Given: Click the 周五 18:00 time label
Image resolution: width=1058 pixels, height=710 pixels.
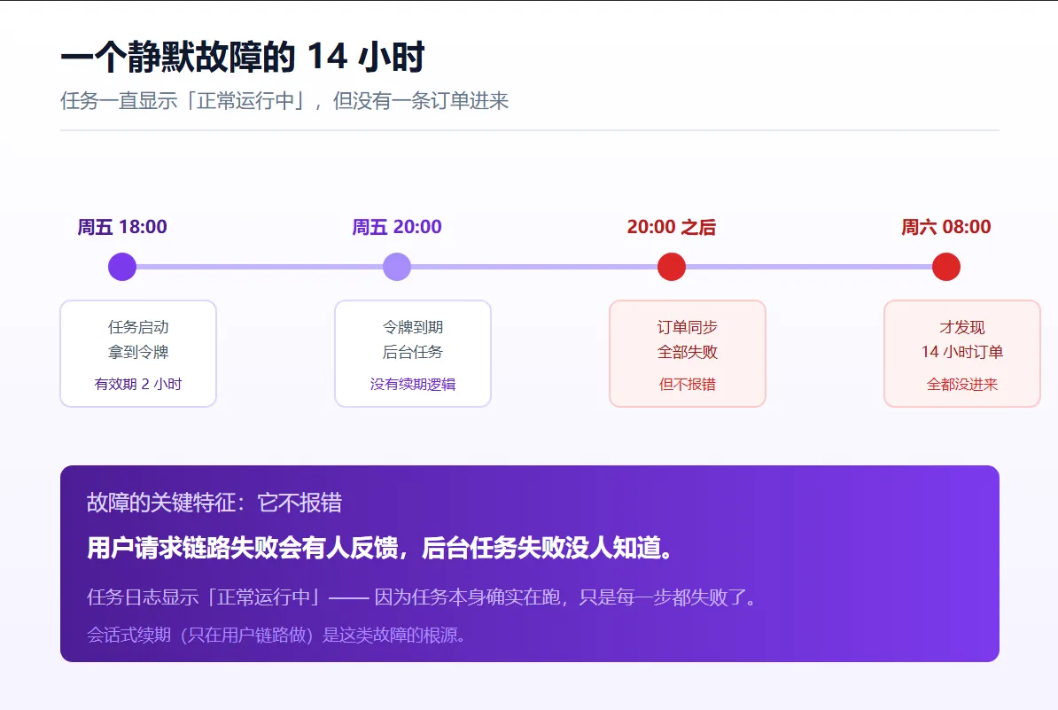Looking at the screenshot, I should point(122,227).
